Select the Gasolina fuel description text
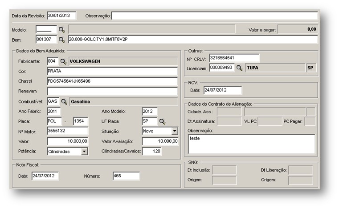 point(81,102)
